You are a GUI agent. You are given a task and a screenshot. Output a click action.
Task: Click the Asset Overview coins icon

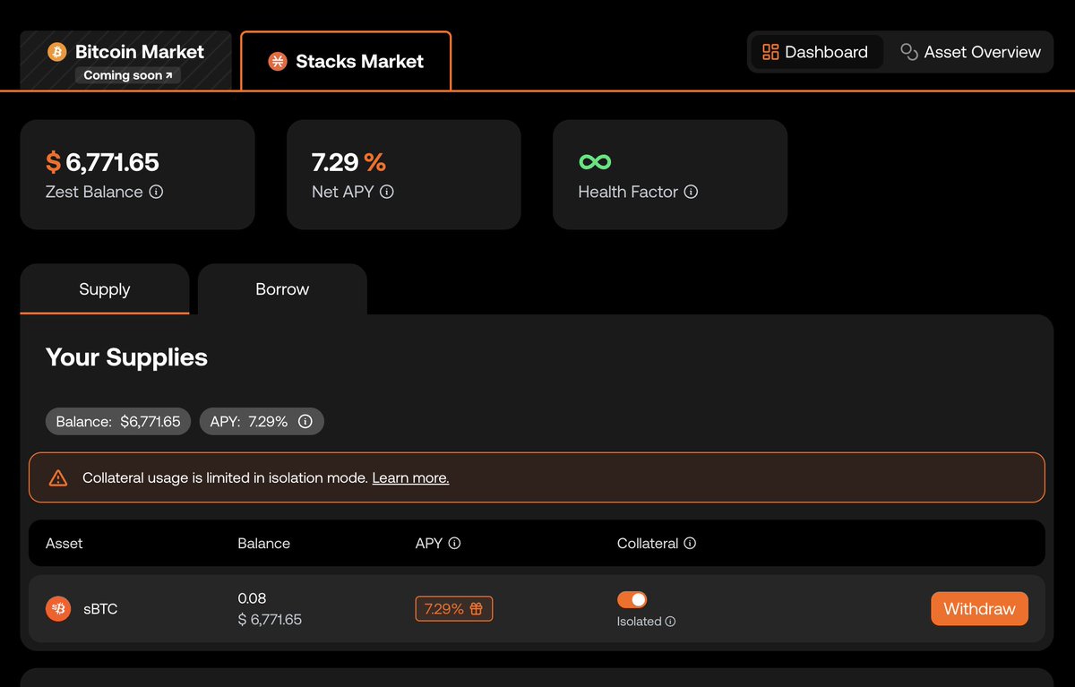coord(909,52)
